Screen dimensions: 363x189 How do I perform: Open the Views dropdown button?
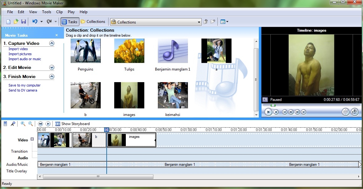pos(224,22)
